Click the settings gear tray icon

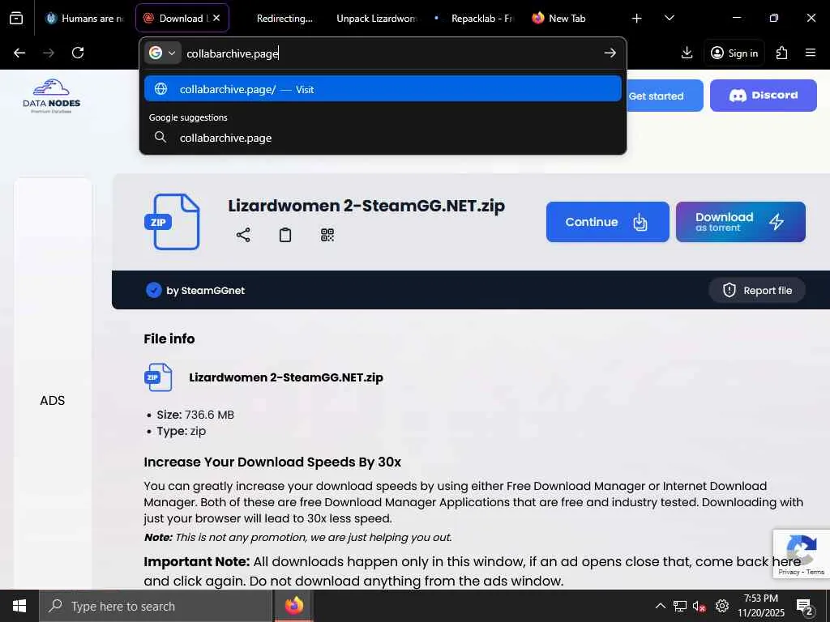point(722,606)
